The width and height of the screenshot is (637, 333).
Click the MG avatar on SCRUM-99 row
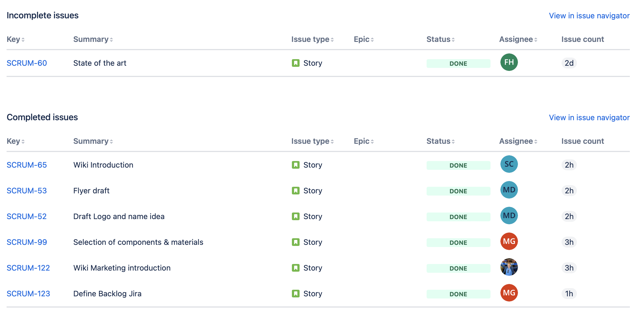click(x=509, y=241)
